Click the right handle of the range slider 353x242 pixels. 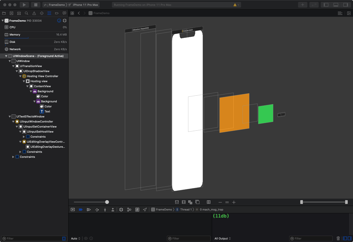(x=346, y=202)
